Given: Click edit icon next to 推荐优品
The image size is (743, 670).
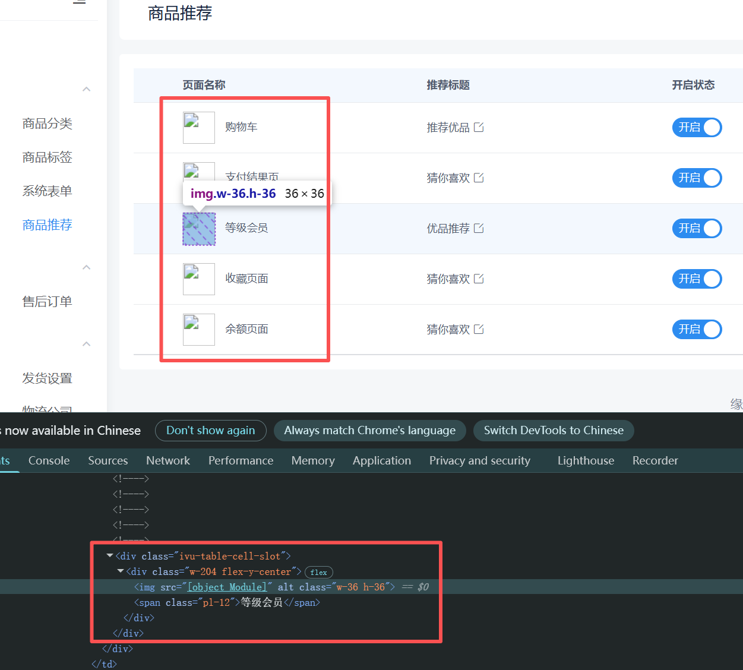Looking at the screenshot, I should point(479,127).
